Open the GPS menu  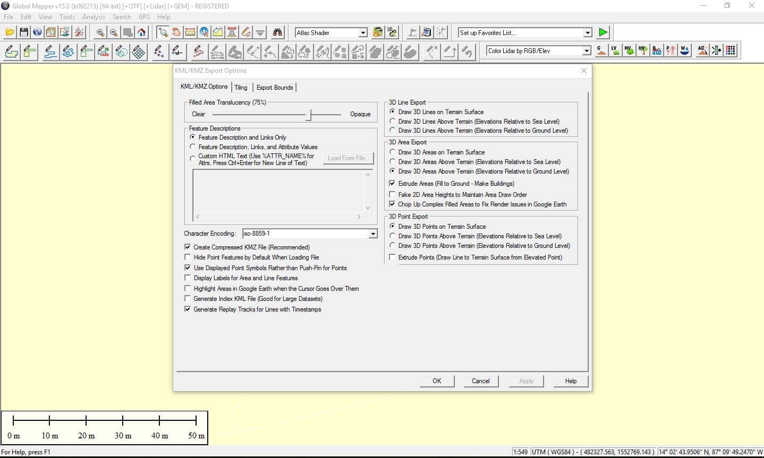(144, 17)
